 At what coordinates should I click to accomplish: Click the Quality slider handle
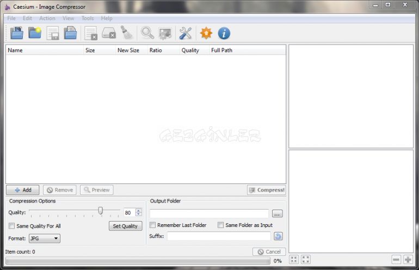coord(101,211)
